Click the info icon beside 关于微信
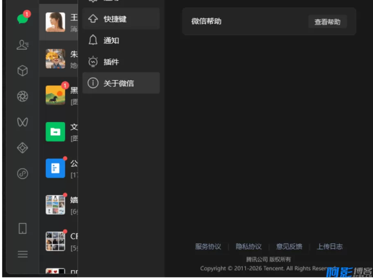This screenshot has width=373, height=278. (93, 83)
